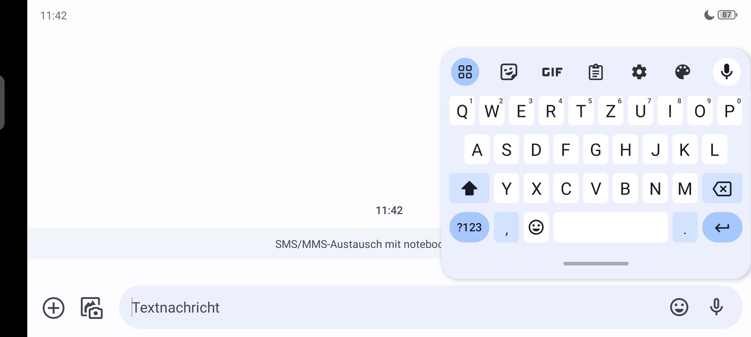Toggle the Shift key
This screenshot has height=337, width=751.
(469, 188)
